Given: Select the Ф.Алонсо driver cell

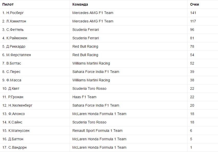Looking at the screenshot, I should click(14, 114).
